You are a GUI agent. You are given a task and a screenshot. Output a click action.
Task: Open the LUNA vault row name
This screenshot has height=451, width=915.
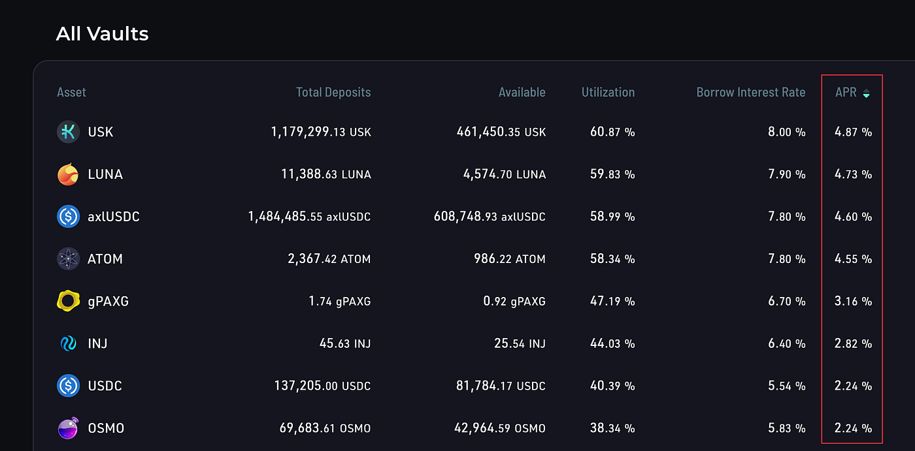105,174
